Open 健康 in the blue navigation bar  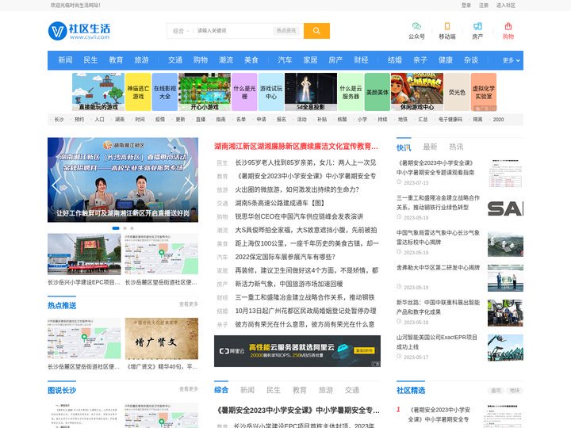pyautogui.click(x=446, y=60)
